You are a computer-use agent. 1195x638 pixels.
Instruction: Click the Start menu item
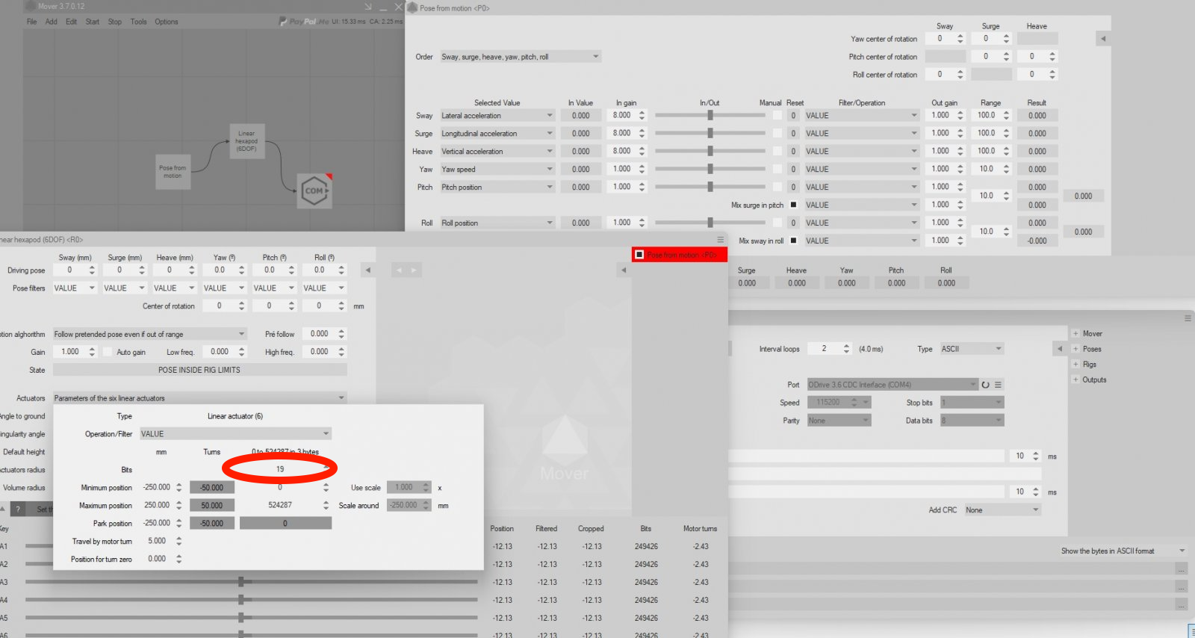click(93, 22)
